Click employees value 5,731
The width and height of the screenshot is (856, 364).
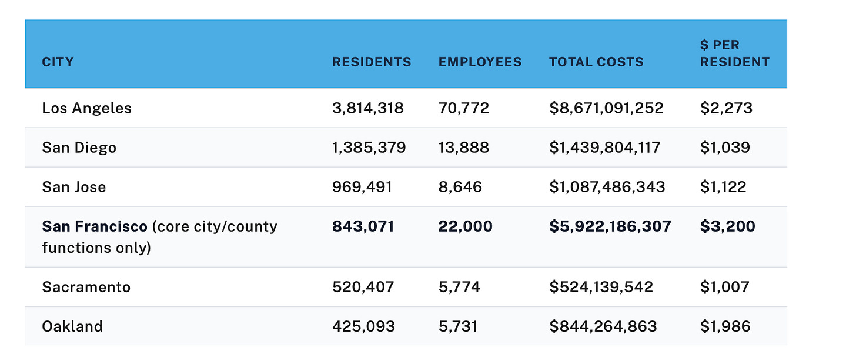click(459, 326)
